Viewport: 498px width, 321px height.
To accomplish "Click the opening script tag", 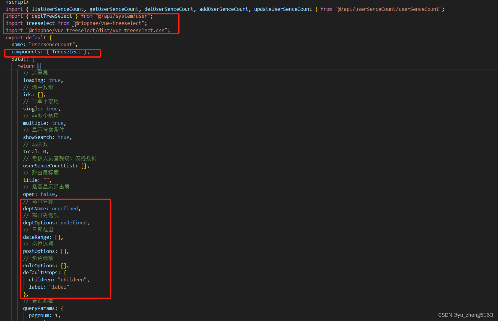I will (17, 2).
